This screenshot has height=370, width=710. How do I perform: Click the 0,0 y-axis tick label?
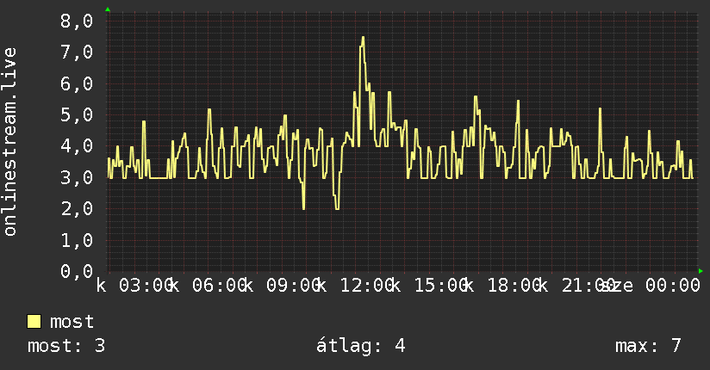[77, 271]
